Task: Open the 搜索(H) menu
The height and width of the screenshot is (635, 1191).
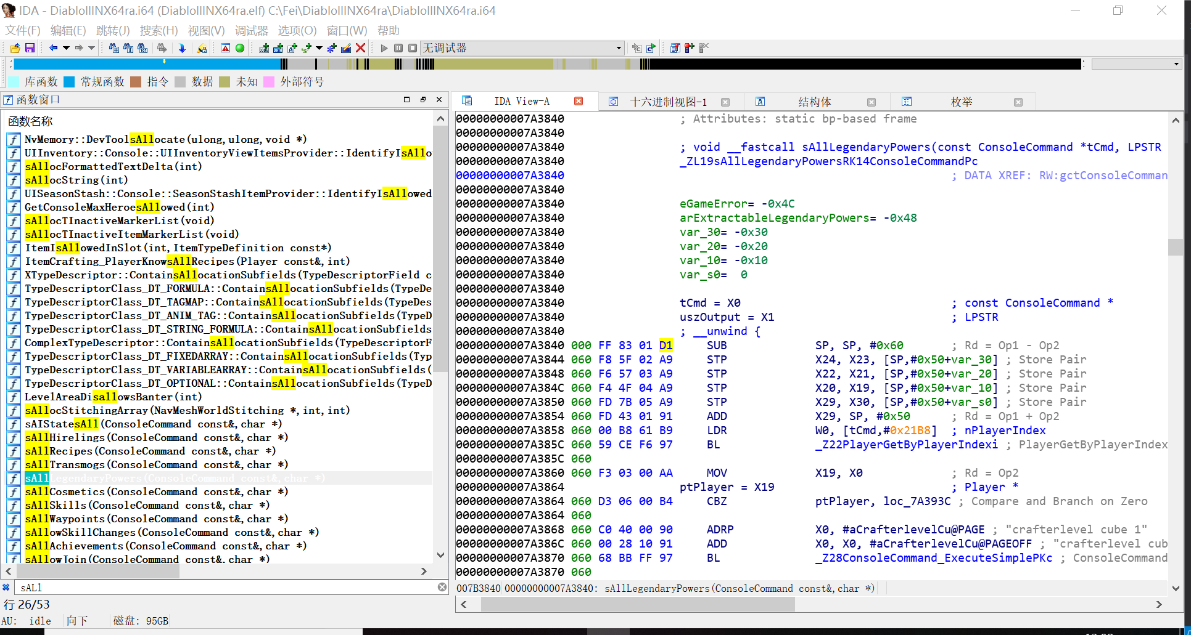Action: tap(159, 30)
